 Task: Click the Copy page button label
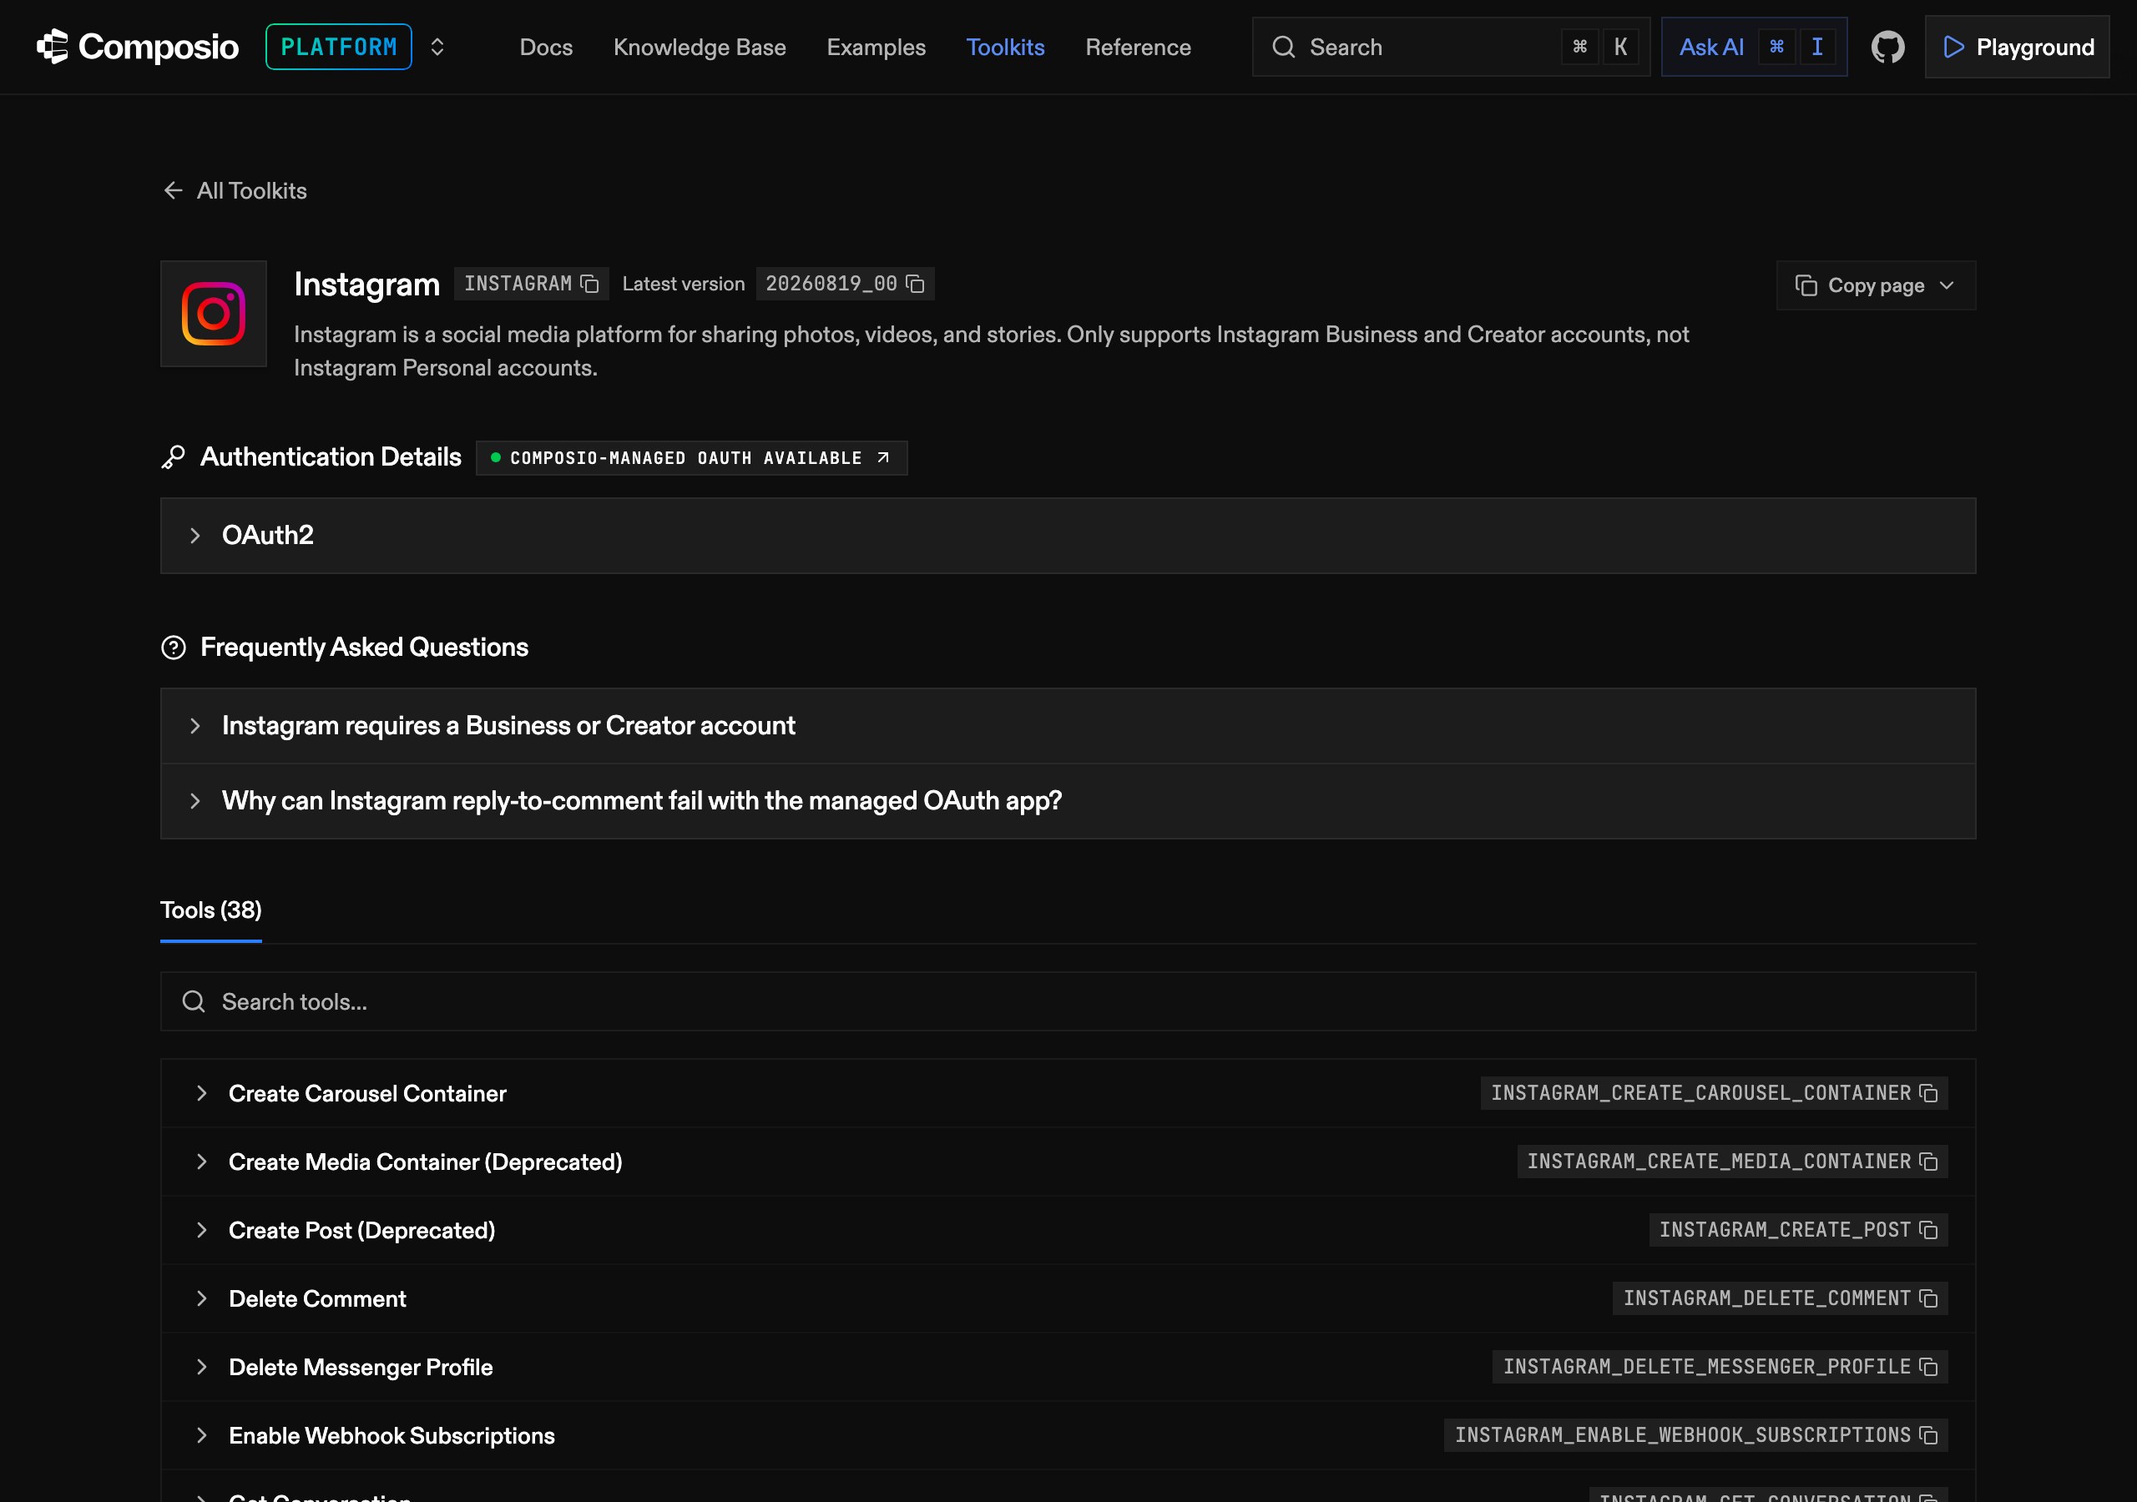[1876, 285]
